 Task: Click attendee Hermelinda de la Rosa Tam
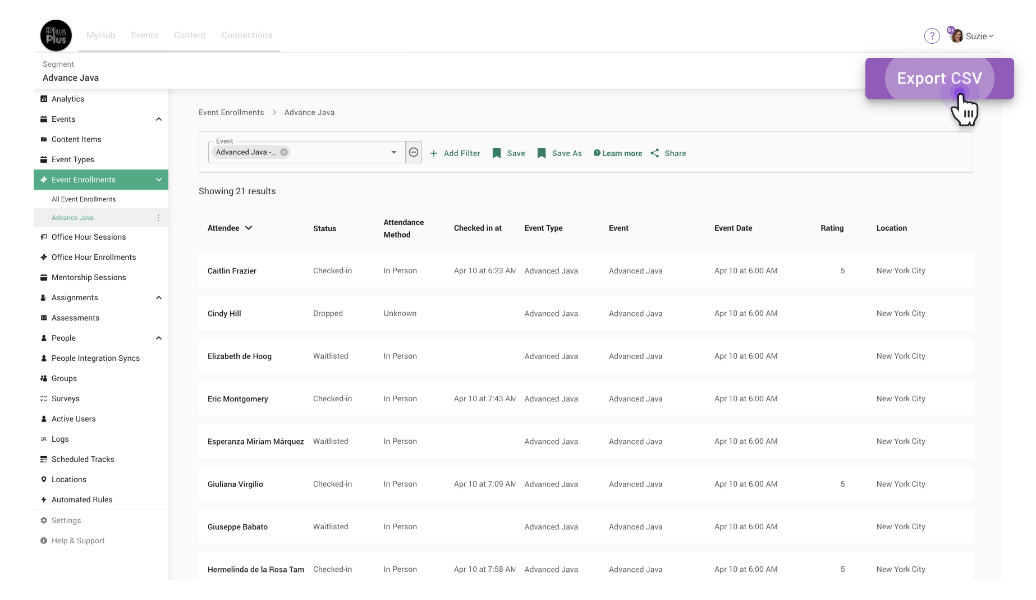coord(255,569)
